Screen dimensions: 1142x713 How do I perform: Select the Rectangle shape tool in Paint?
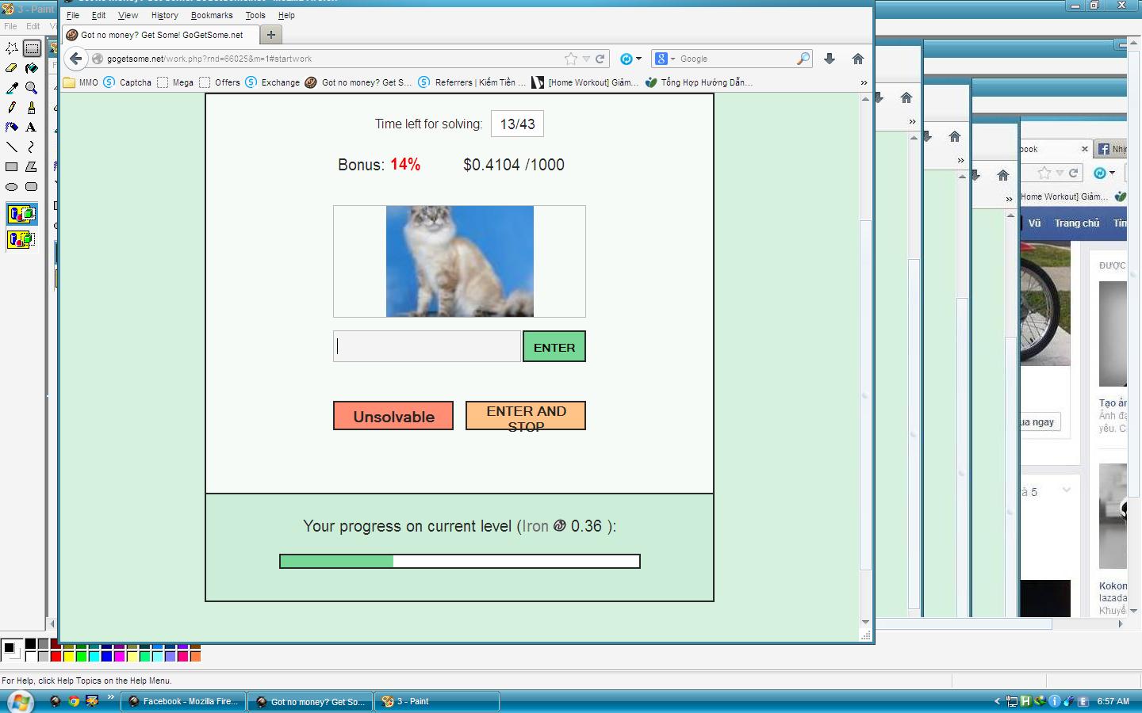tap(12, 166)
